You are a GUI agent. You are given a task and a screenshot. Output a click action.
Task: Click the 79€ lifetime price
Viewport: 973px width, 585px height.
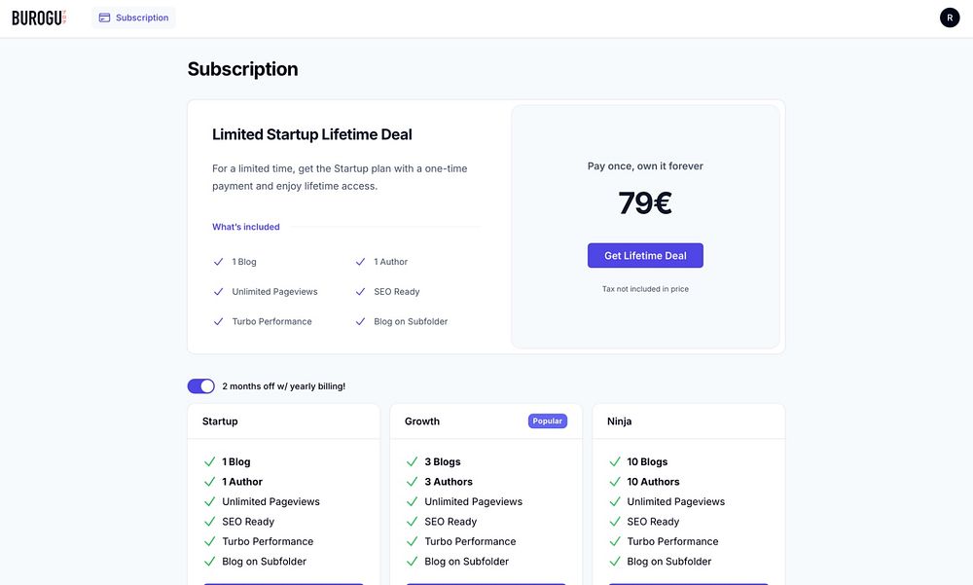tap(645, 203)
